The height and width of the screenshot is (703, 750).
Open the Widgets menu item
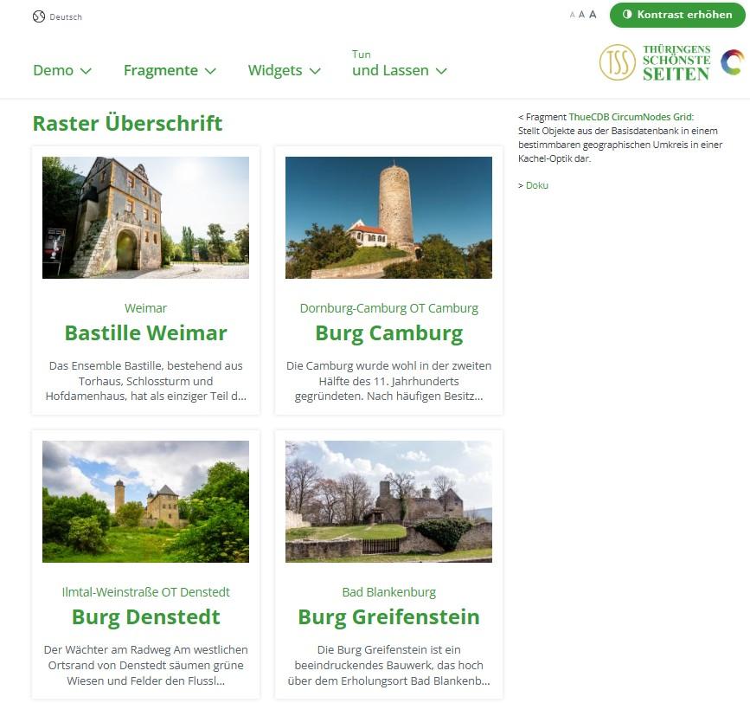tap(275, 70)
